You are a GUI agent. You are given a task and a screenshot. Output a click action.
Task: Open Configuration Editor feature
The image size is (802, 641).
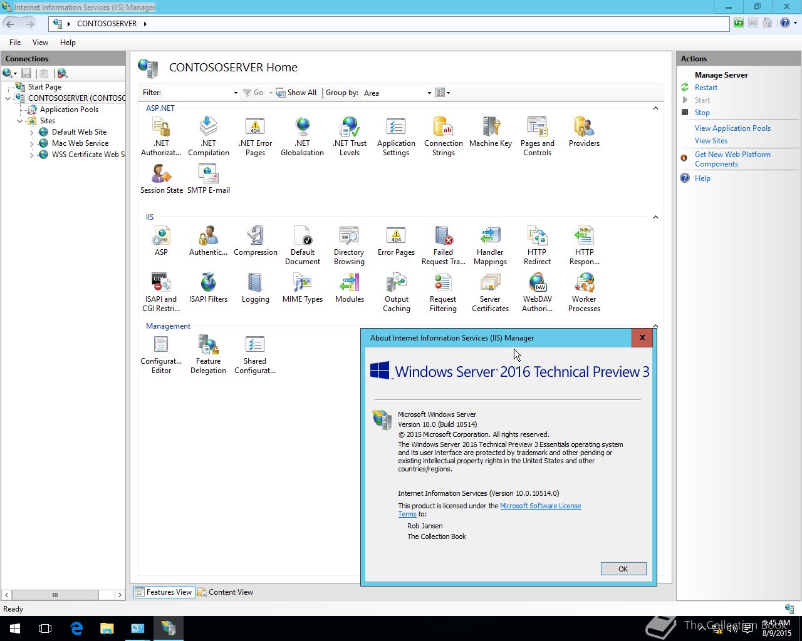161,354
